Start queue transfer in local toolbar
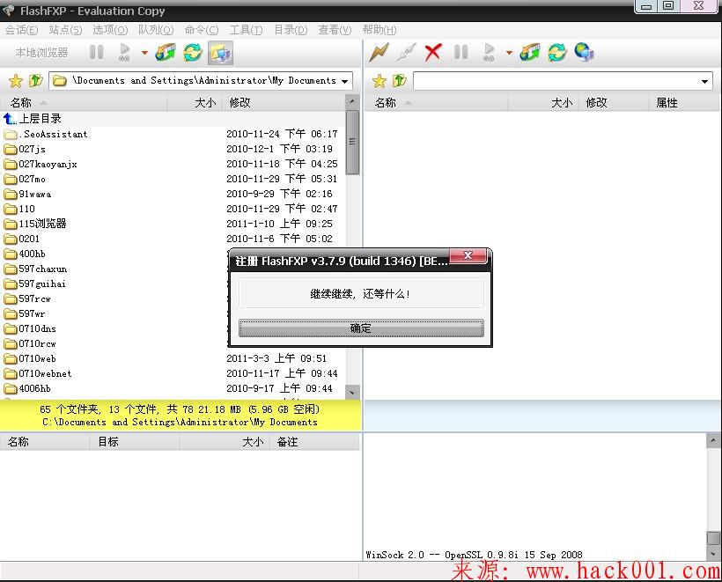This screenshot has width=722, height=582. (124, 52)
